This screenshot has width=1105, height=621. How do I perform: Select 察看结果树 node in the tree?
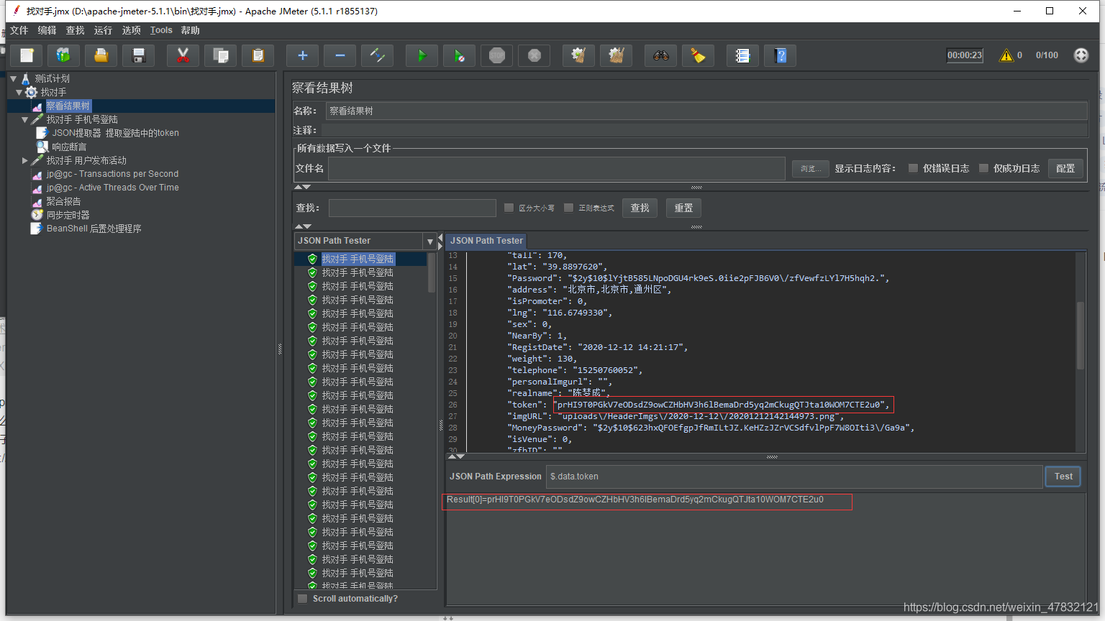[68, 106]
